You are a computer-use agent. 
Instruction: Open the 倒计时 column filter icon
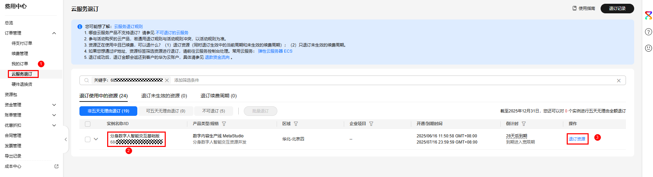point(524,124)
